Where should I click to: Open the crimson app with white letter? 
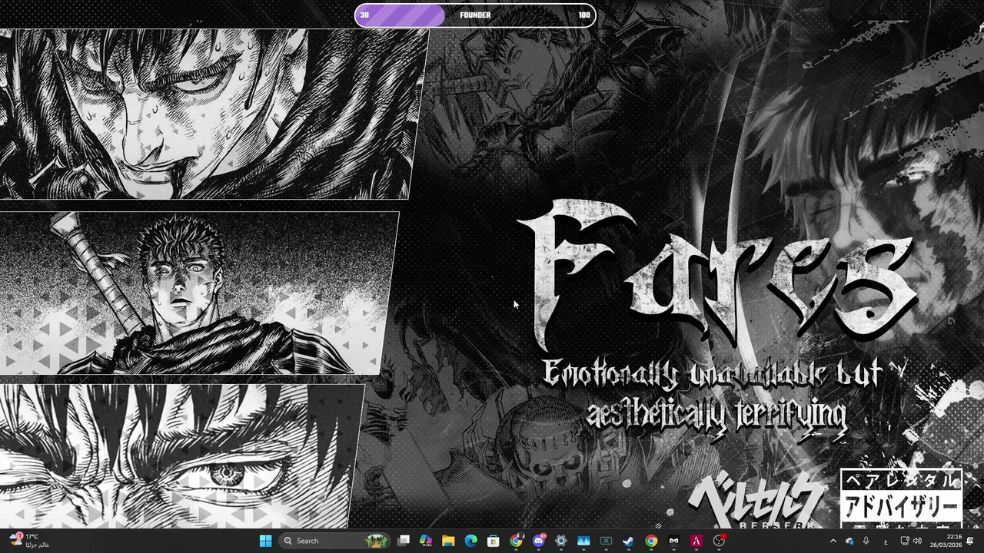tap(696, 541)
